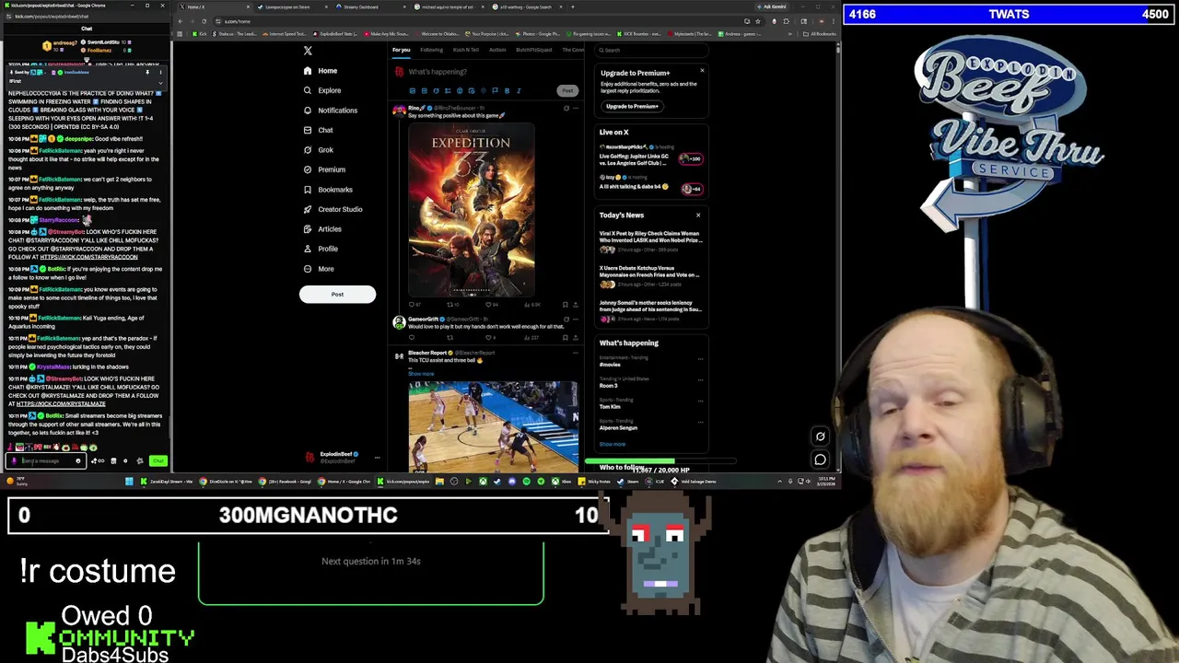The width and height of the screenshot is (1179, 663).
Task: Click the white Post button in sidebar
Action: (337, 294)
